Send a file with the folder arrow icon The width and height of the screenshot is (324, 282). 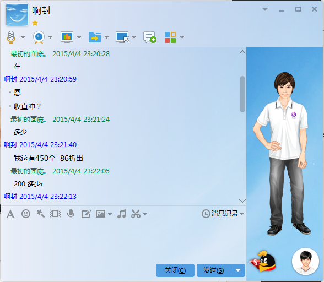(95, 37)
